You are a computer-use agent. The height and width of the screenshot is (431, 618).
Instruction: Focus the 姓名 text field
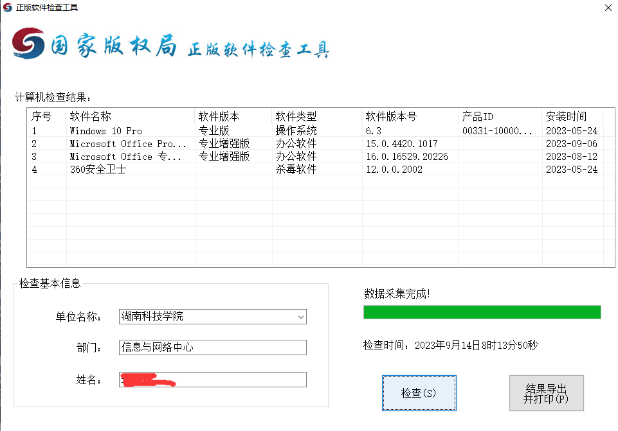[x=212, y=380]
